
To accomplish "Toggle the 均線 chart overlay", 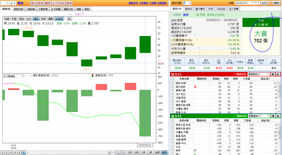I will click(x=7, y=19).
